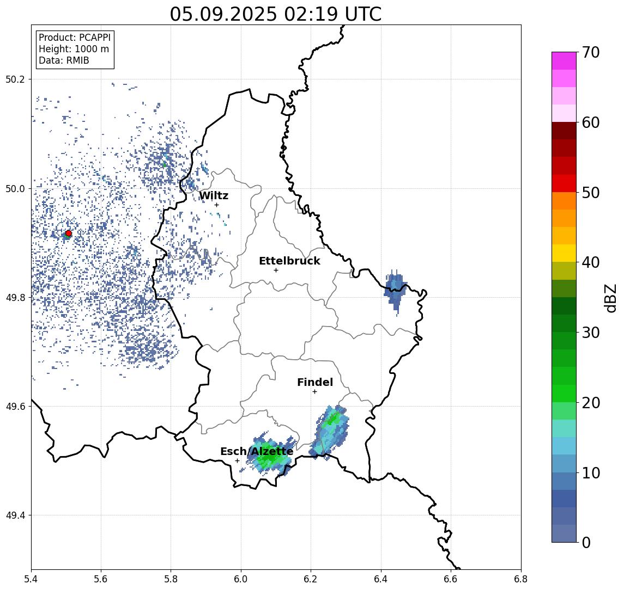Click the 6.2 longitude axis label
The height and width of the screenshot is (590, 624).
(311, 579)
